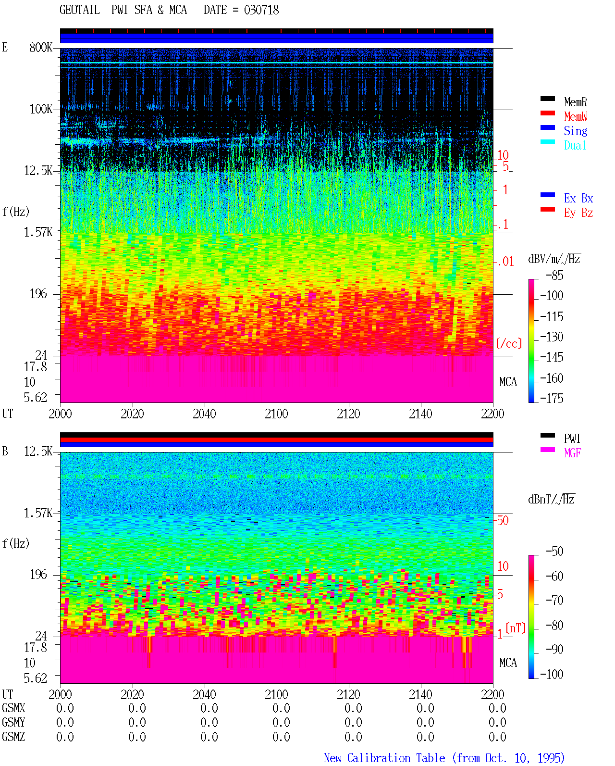Click the B-field spectrogram plot area
The width and height of the screenshot is (615, 766).
[277, 567]
